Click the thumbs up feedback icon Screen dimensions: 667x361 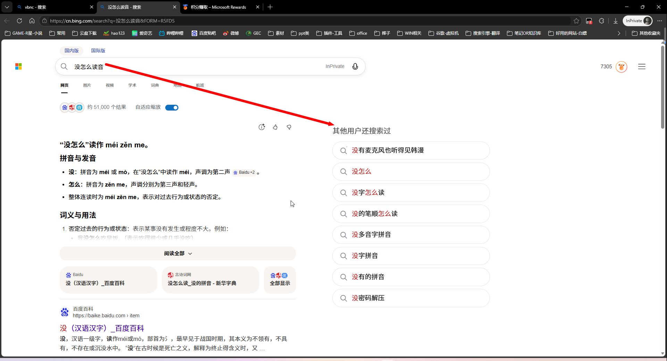pyautogui.click(x=275, y=127)
